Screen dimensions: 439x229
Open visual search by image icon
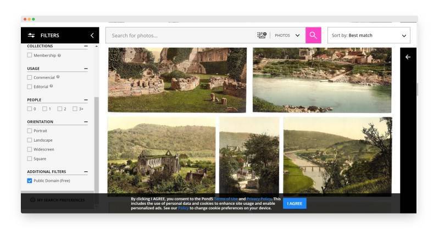pyautogui.click(x=262, y=35)
